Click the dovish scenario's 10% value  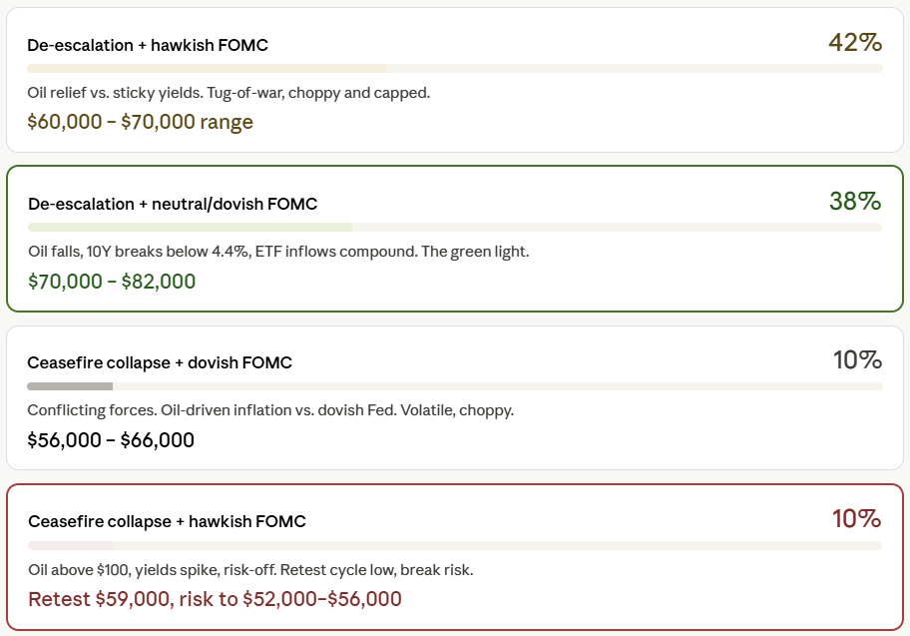(x=857, y=360)
